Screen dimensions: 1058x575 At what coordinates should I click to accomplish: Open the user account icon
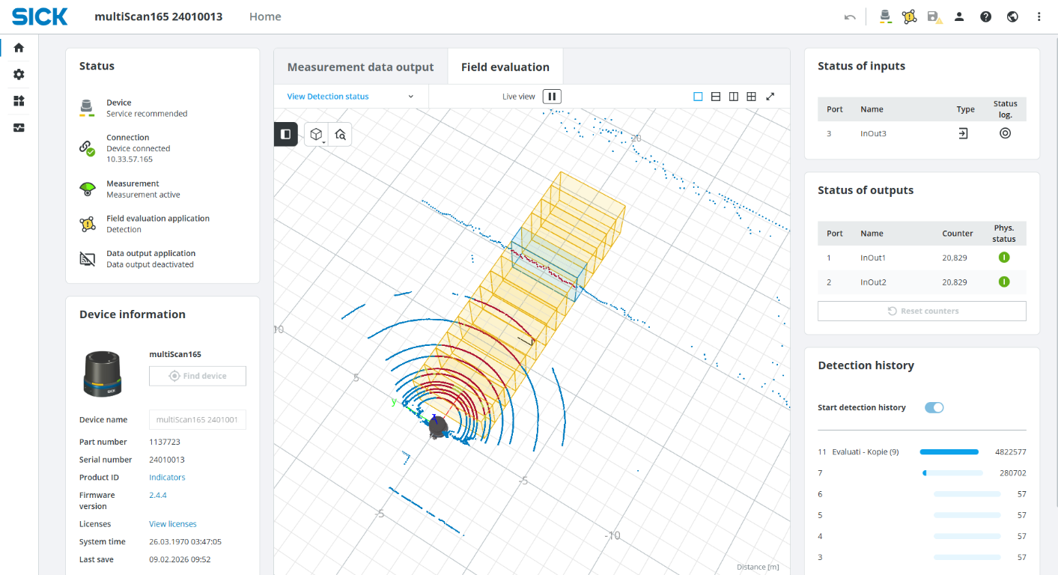tap(959, 16)
